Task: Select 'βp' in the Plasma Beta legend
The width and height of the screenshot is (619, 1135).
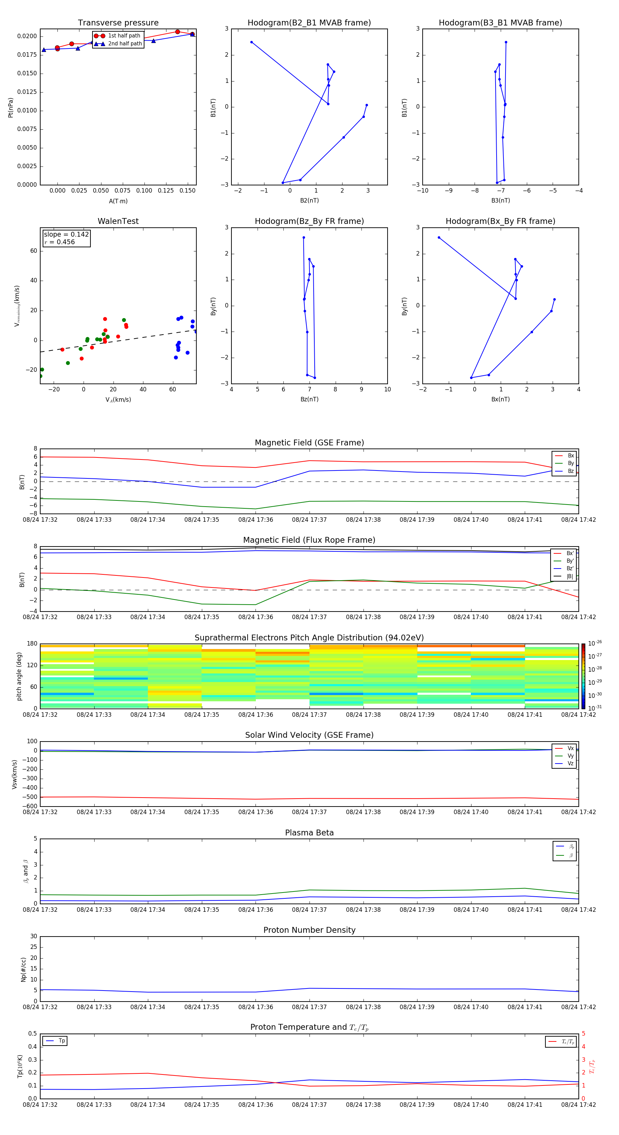Action: [565, 846]
